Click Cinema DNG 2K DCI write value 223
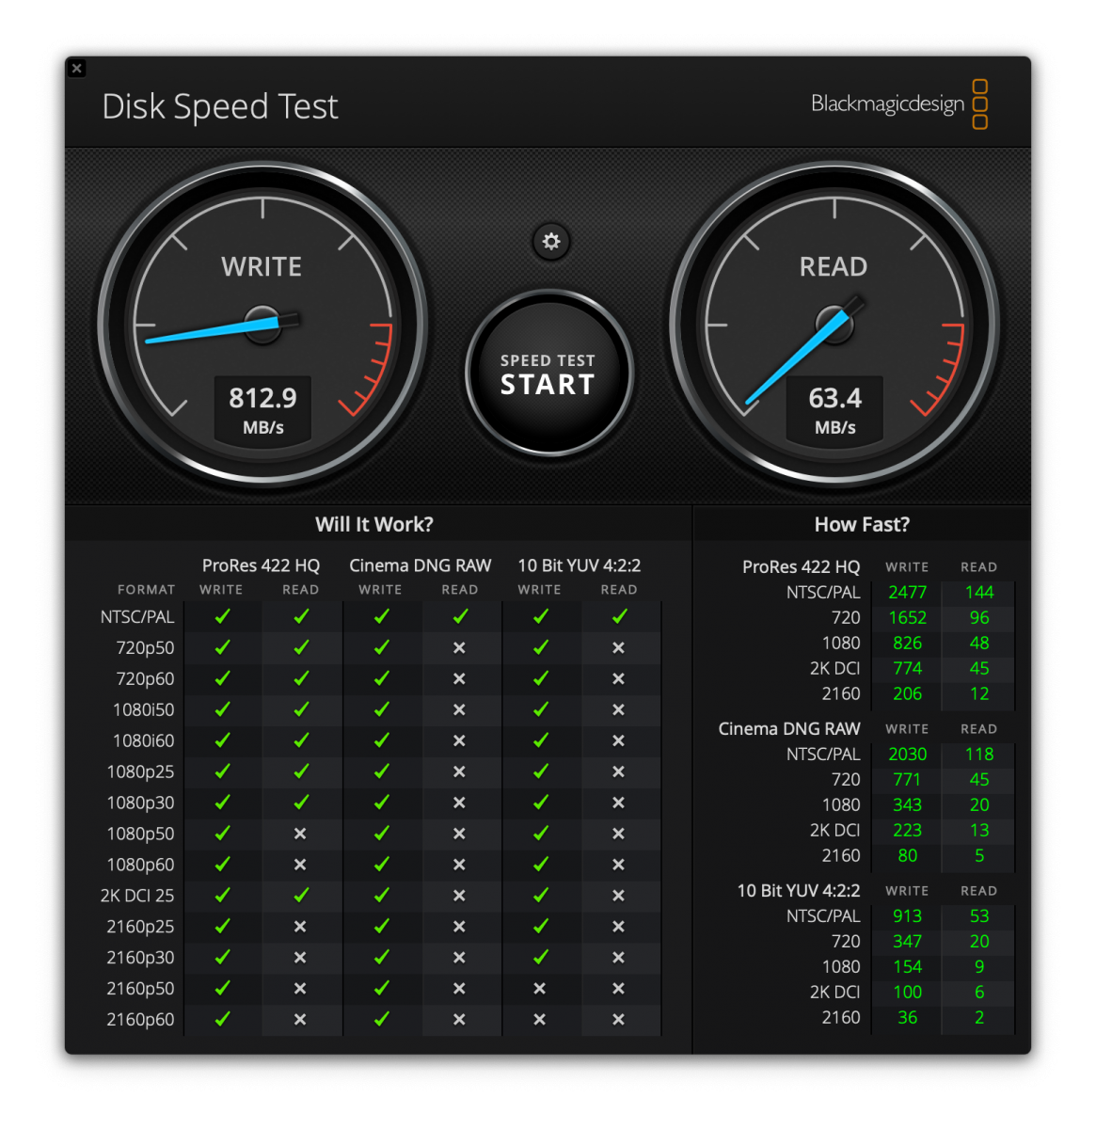1096x1129 pixels. coord(907,830)
